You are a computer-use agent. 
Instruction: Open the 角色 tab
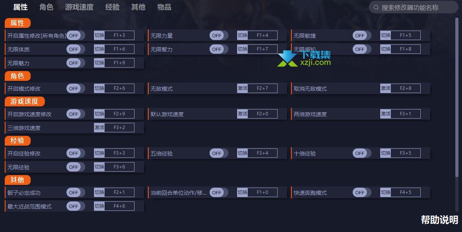coord(46,7)
